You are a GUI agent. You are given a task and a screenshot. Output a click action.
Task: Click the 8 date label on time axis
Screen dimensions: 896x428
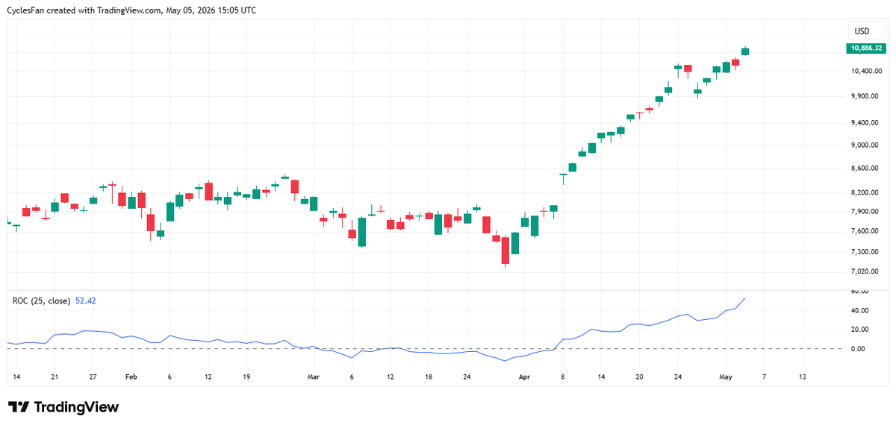562,377
